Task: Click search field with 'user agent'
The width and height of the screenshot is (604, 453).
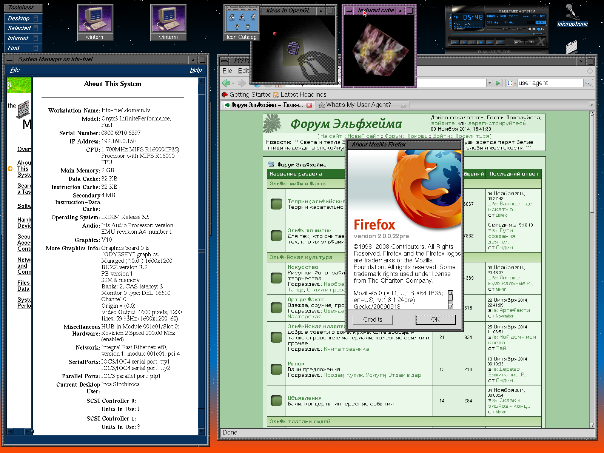Action: [x=550, y=83]
